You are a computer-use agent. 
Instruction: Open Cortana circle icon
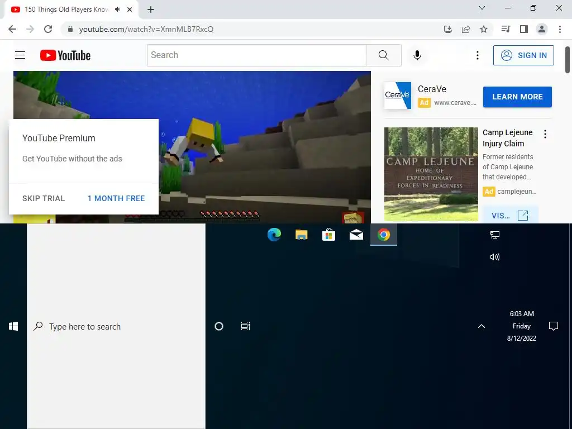pyautogui.click(x=219, y=326)
